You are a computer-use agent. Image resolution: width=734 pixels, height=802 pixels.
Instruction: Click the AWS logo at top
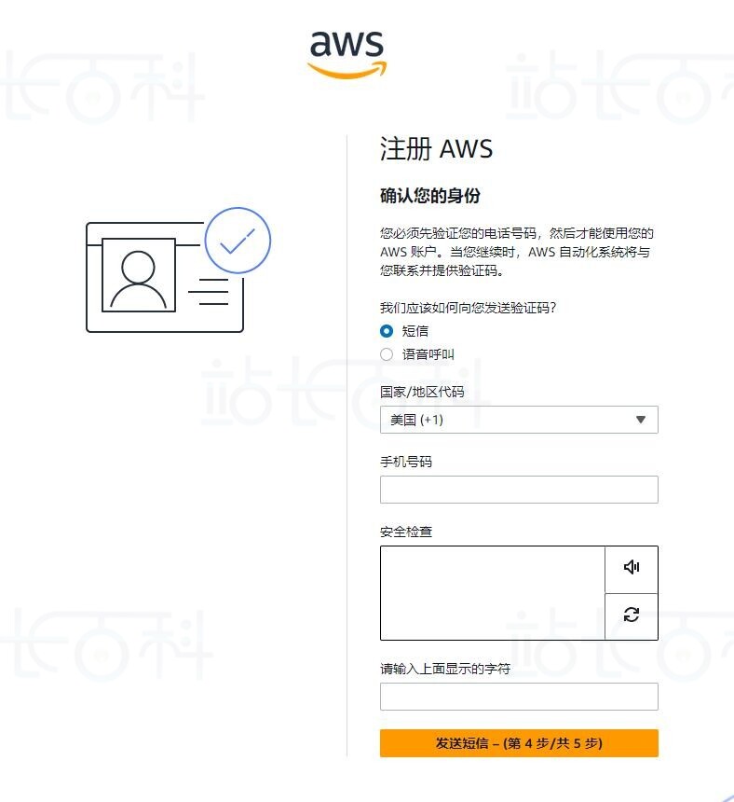(347, 54)
